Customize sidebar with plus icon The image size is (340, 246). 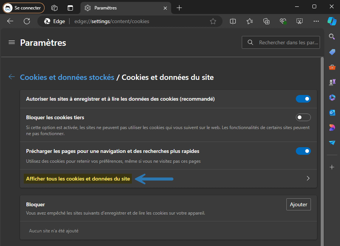332,167
